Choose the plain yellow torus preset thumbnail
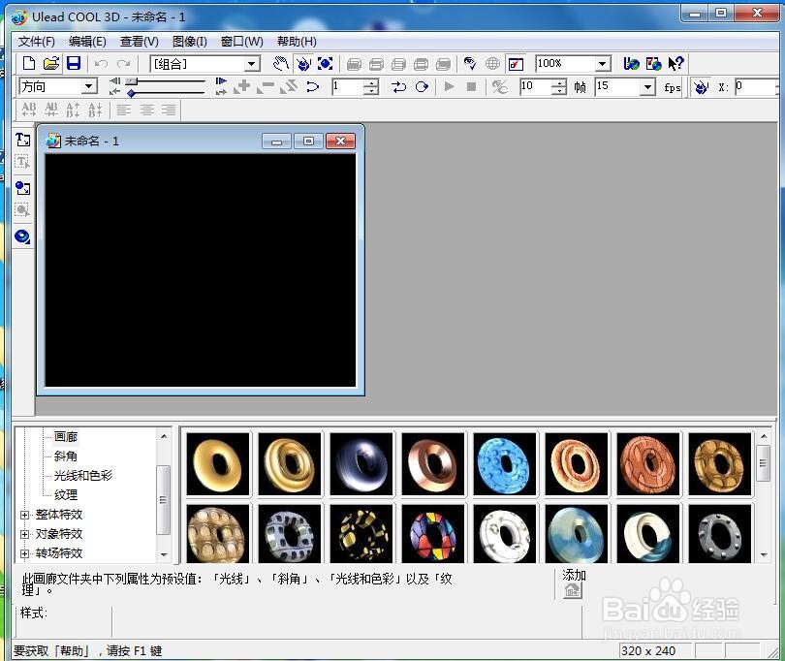Image resolution: width=785 pixels, height=661 pixels. pyautogui.click(x=218, y=464)
